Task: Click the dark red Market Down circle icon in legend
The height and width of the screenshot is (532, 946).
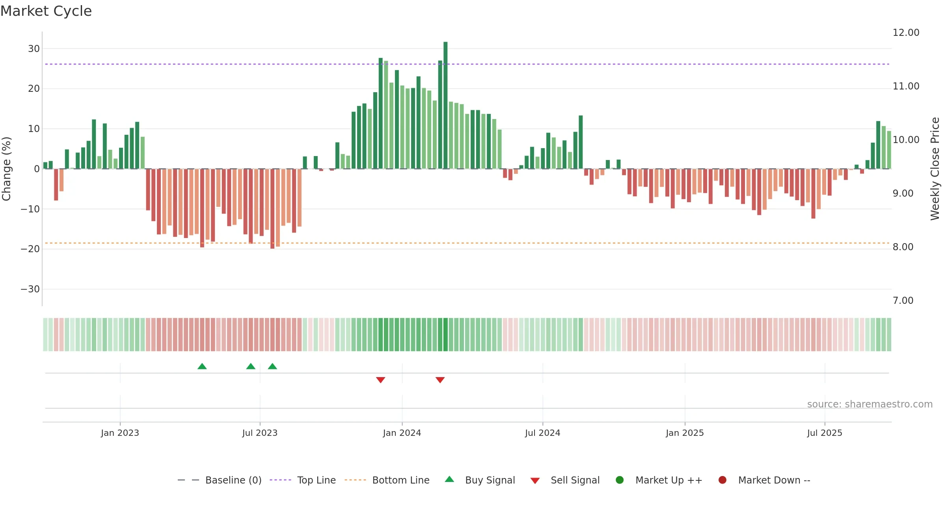Action: 723,480
